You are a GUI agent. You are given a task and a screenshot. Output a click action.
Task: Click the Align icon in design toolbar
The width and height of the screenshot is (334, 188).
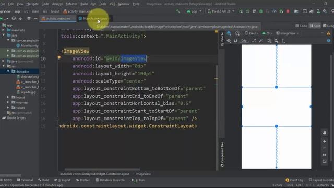276,41
